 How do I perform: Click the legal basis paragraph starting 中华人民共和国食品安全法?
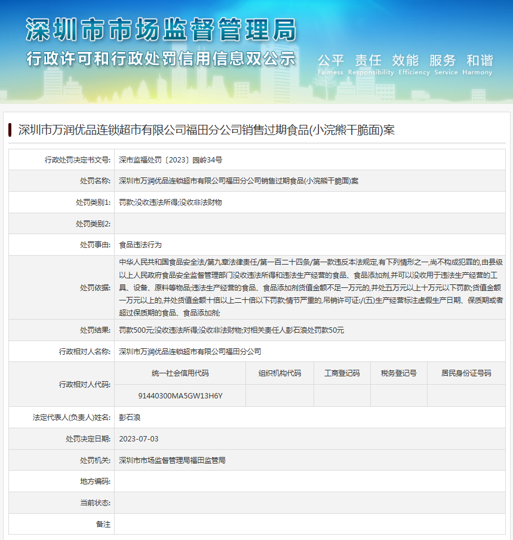(311, 287)
